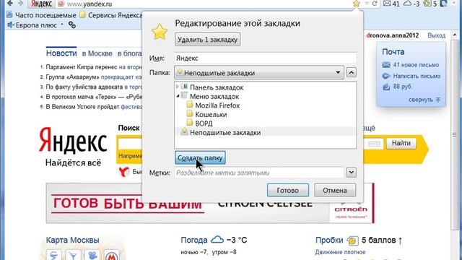Click the Европа плюс speaker icon
The width and height of the screenshot is (462, 260).
(11, 25)
